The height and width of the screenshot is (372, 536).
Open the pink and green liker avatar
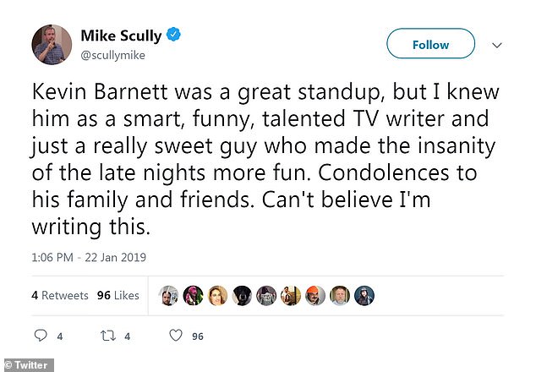(x=193, y=295)
